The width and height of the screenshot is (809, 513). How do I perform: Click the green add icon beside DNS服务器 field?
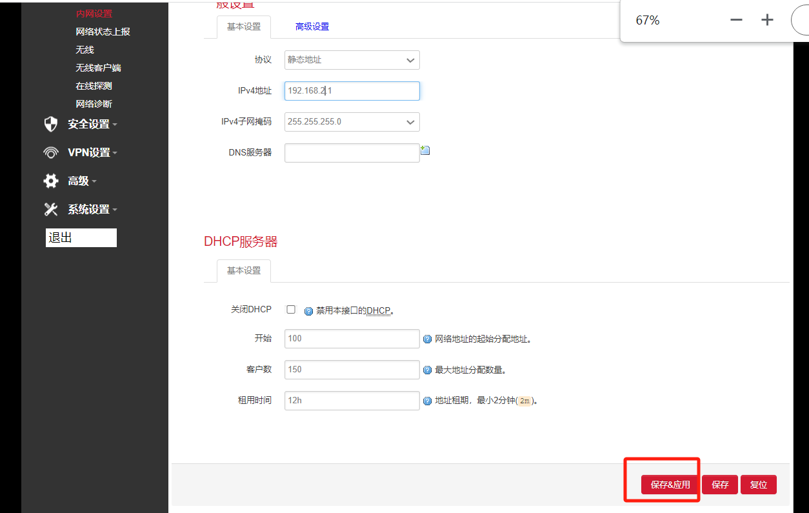pos(424,149)
